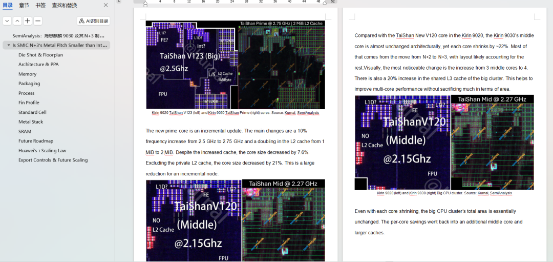Click the AI识别目录 button
The width and height of the screenshot is (553, 262).
pos(94,21)
